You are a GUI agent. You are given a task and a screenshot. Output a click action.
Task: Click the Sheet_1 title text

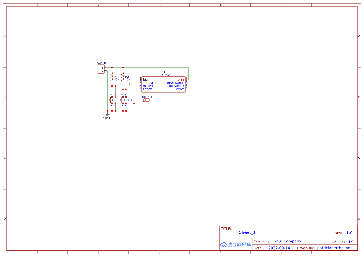click(247, 232)
